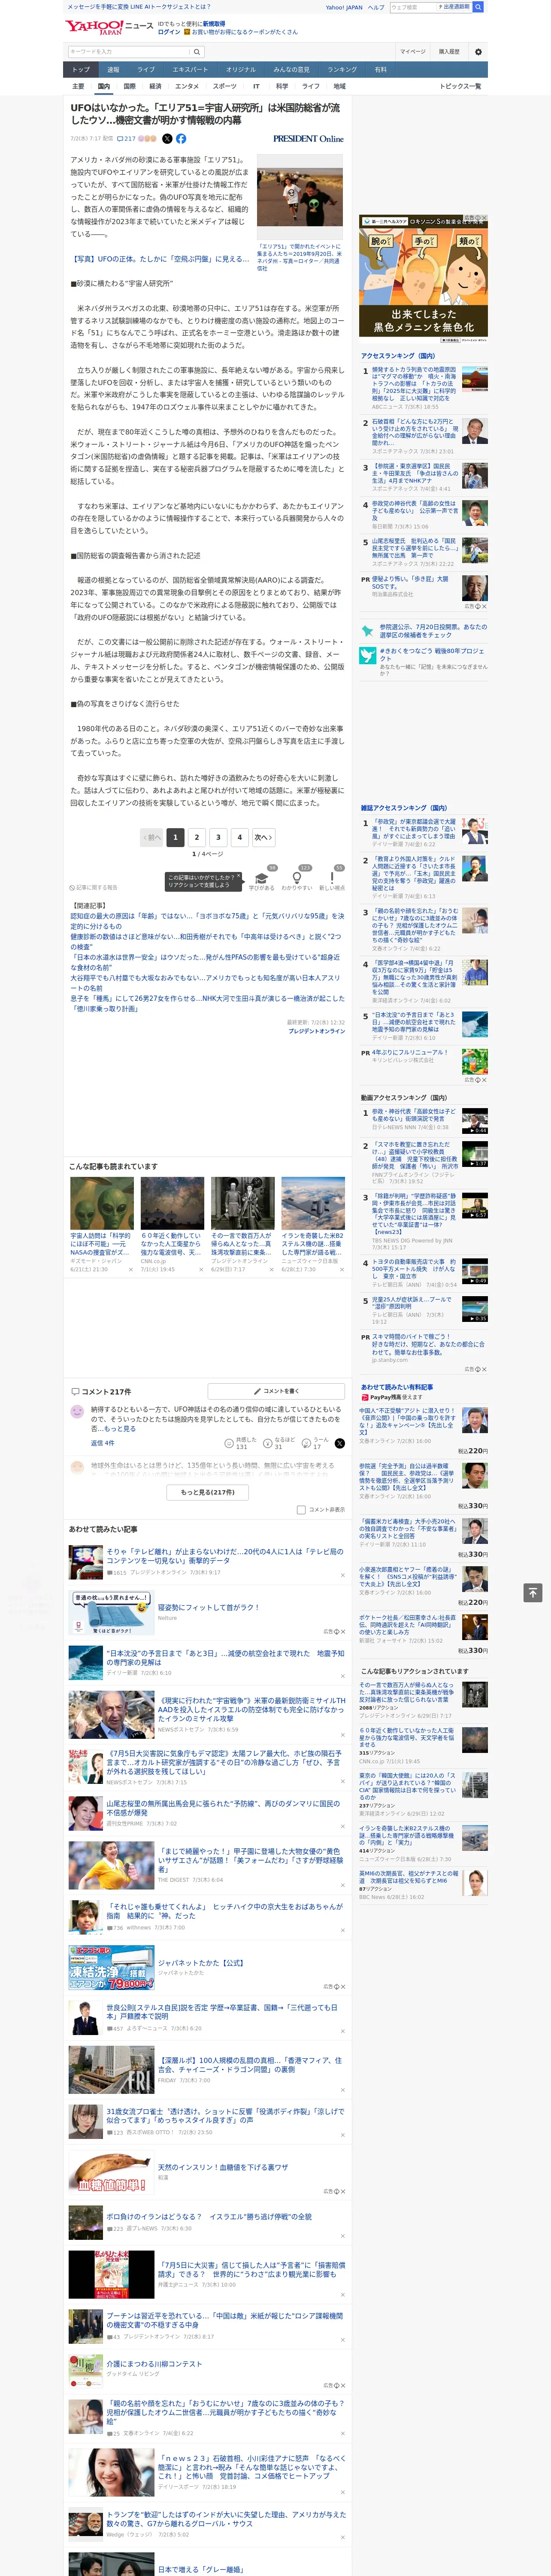Report the article via 記事に関する報告
551x2576 pixels.
[94, 887]
